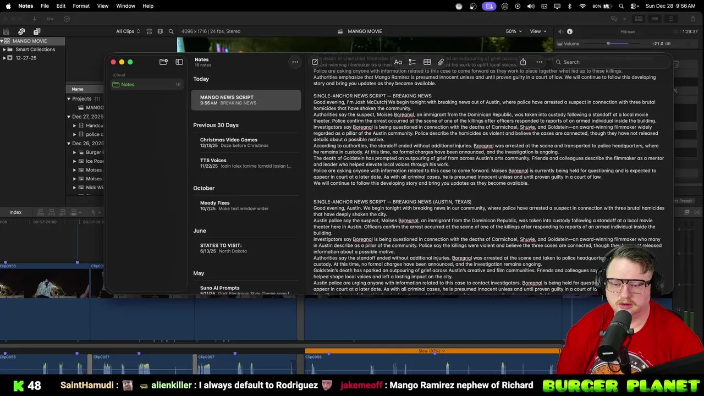Open attachment paperclip menu in Notes
The height and width of the screenshot is (396, 704).
tap(441, 62)
